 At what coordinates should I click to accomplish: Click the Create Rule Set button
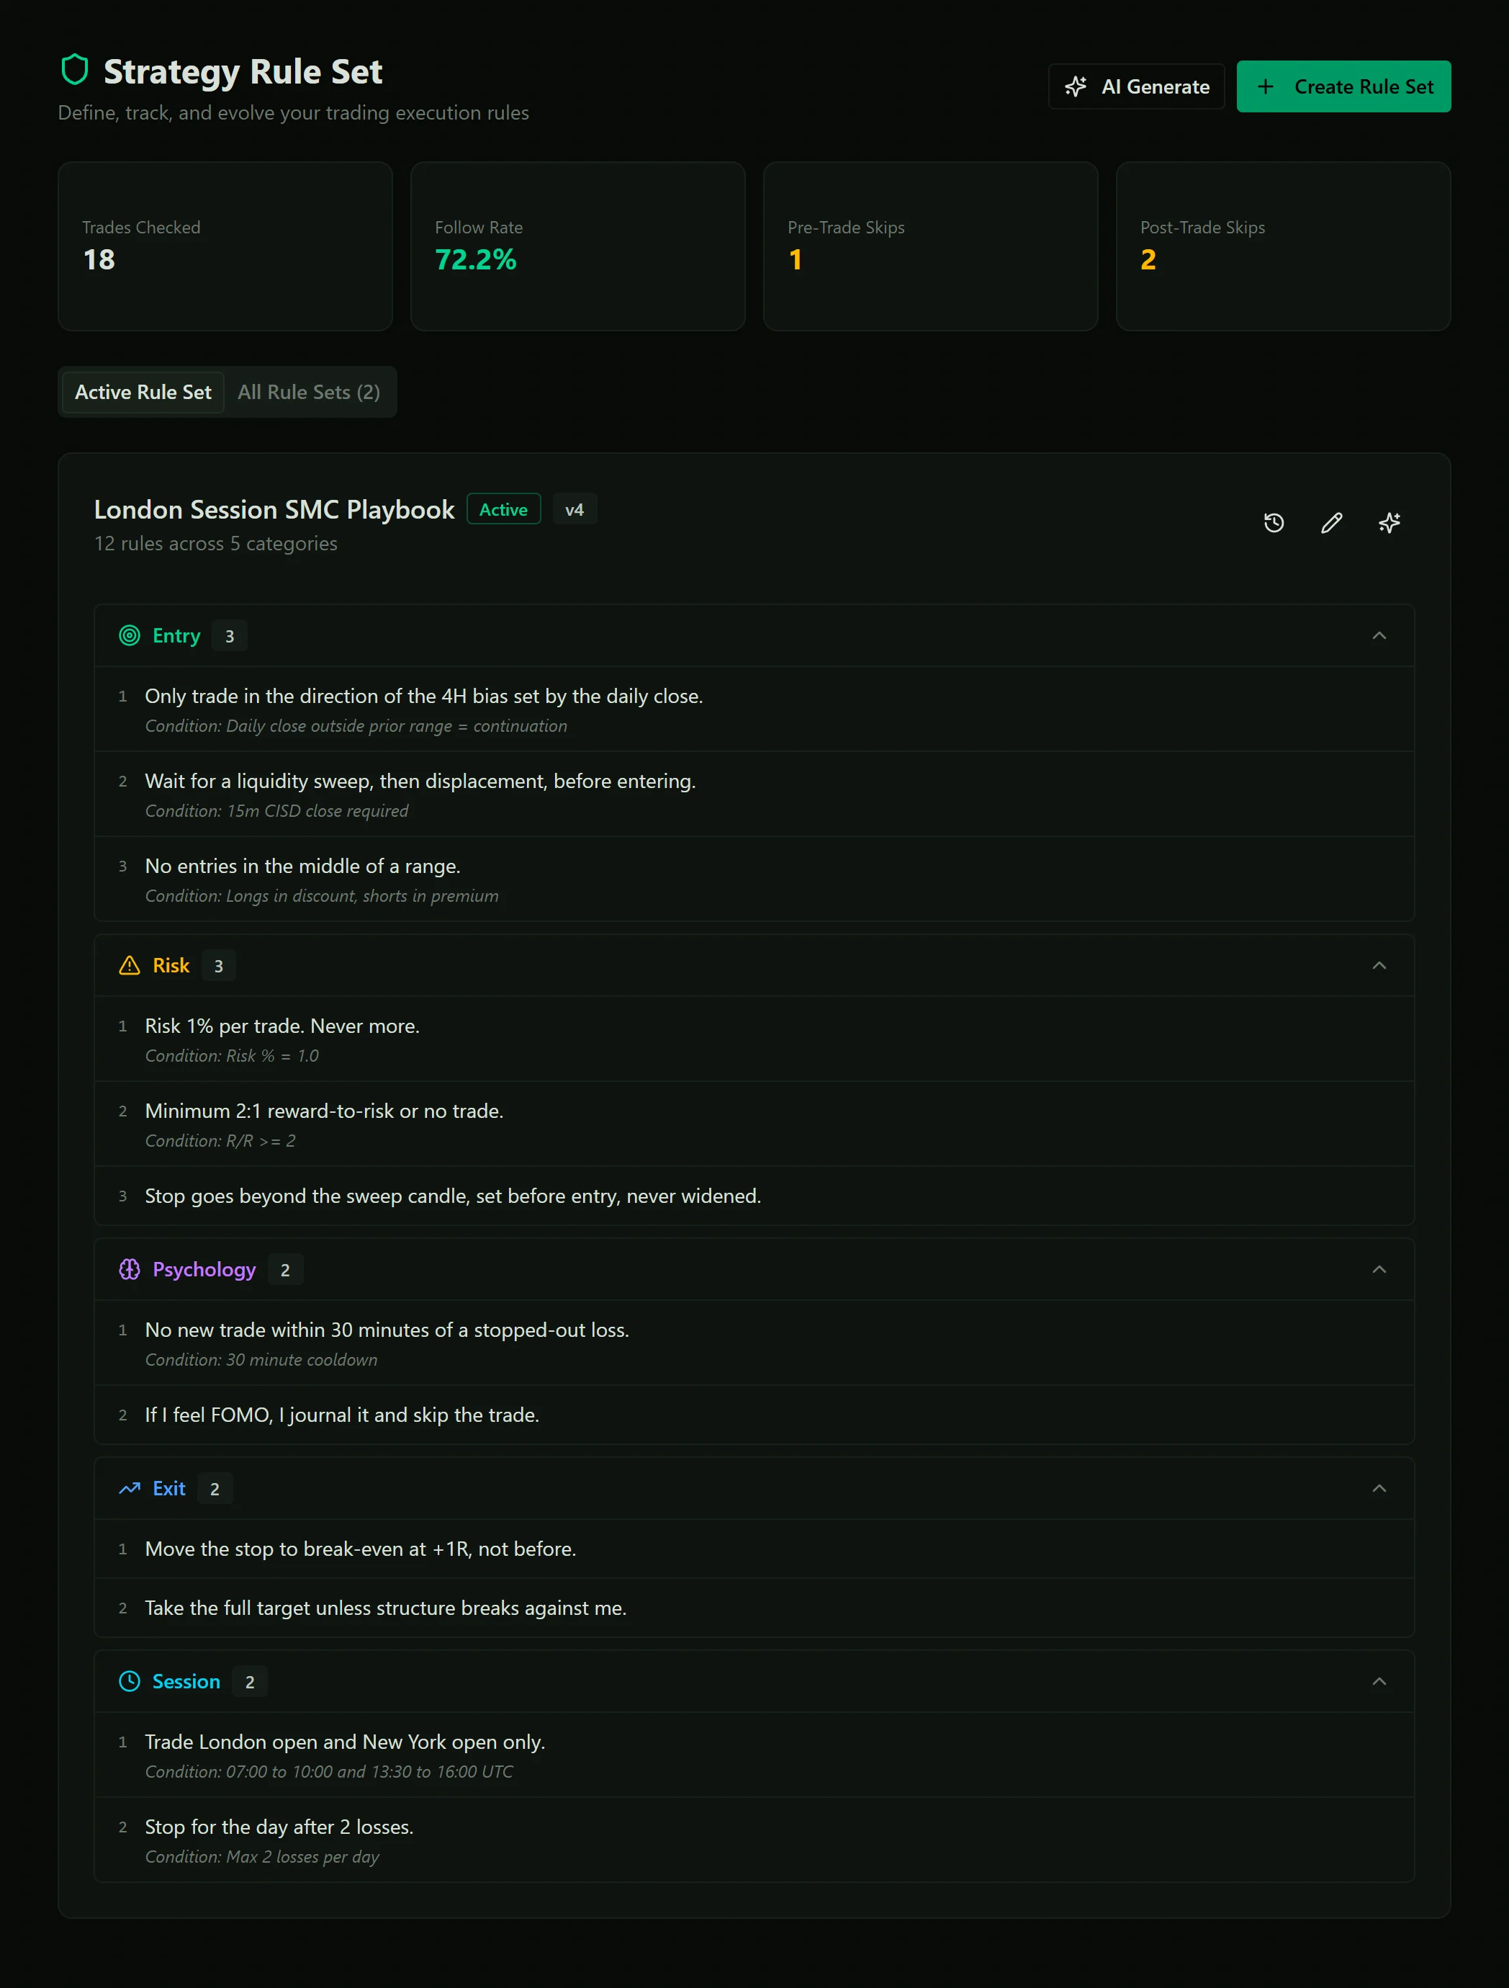tap(1343, 86)
